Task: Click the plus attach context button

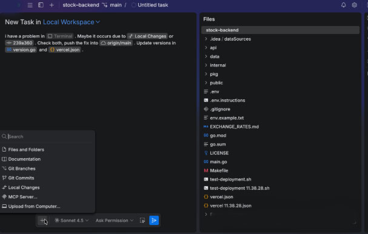Action: (43, 221)
